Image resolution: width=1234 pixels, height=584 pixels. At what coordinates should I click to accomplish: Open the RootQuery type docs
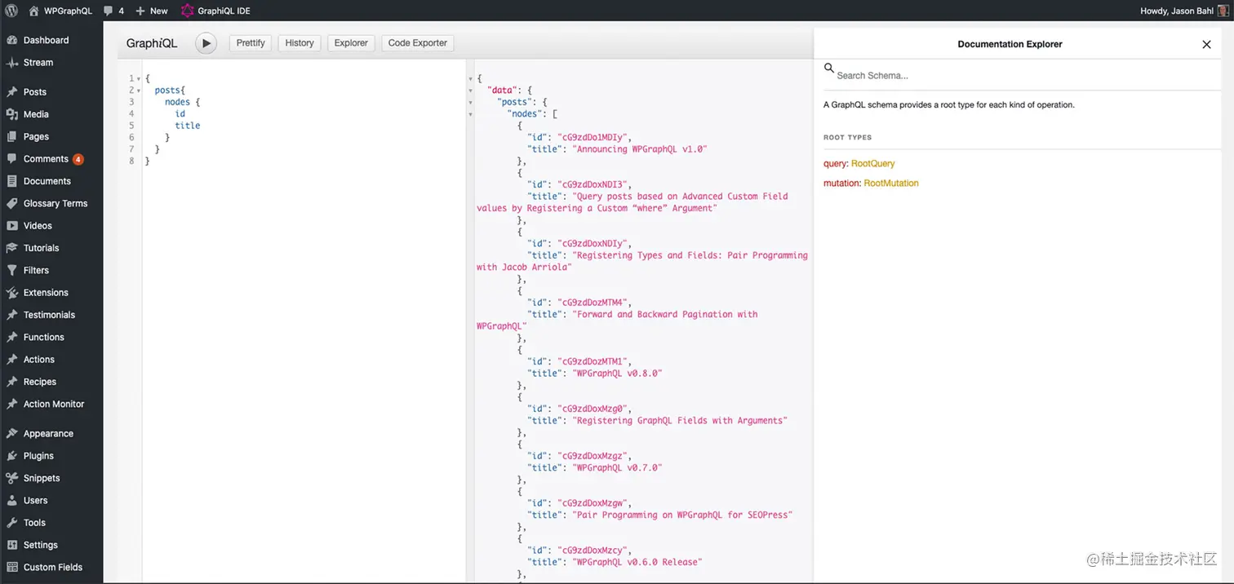pyautogui.click(x=873, y=164)
